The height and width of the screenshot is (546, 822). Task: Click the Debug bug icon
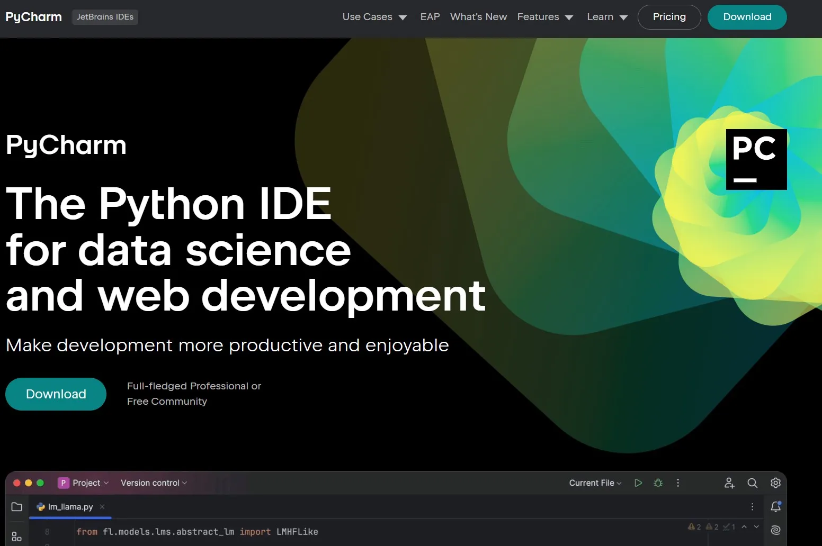pyautogui.click(x=658, y=483)
